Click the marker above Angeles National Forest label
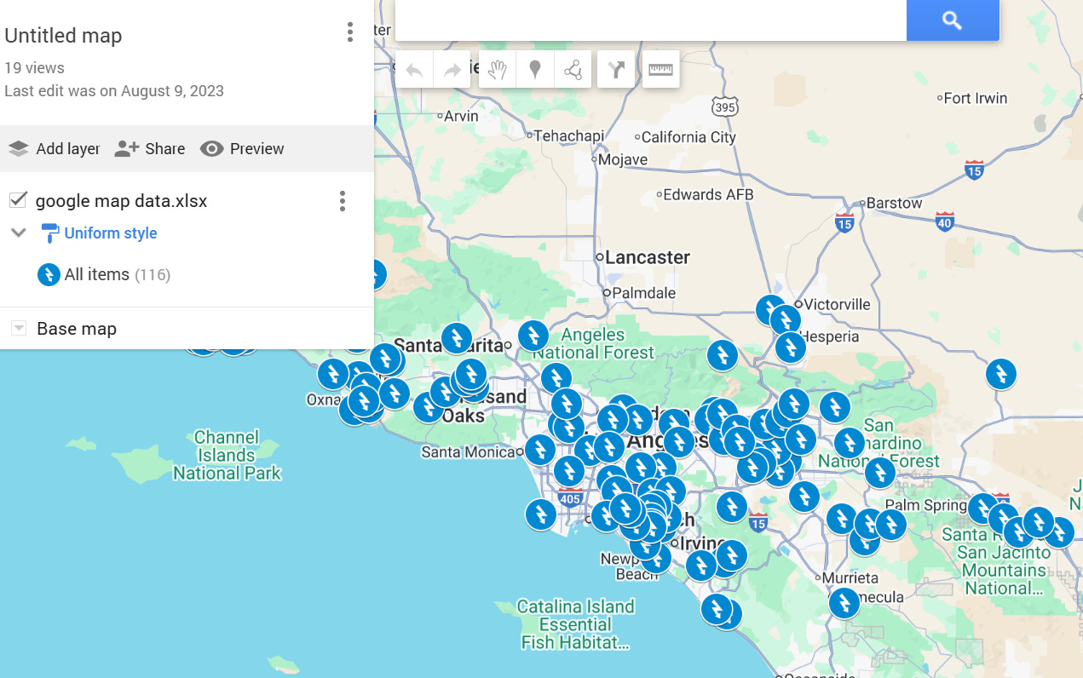 pos(533,336)
